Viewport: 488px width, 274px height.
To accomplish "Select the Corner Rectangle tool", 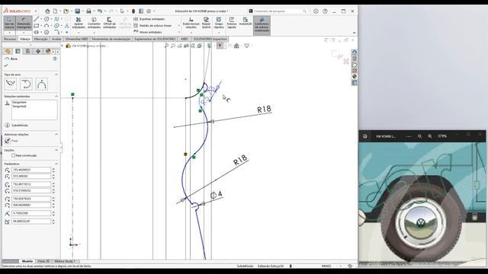I will click(x=37, y=25).
